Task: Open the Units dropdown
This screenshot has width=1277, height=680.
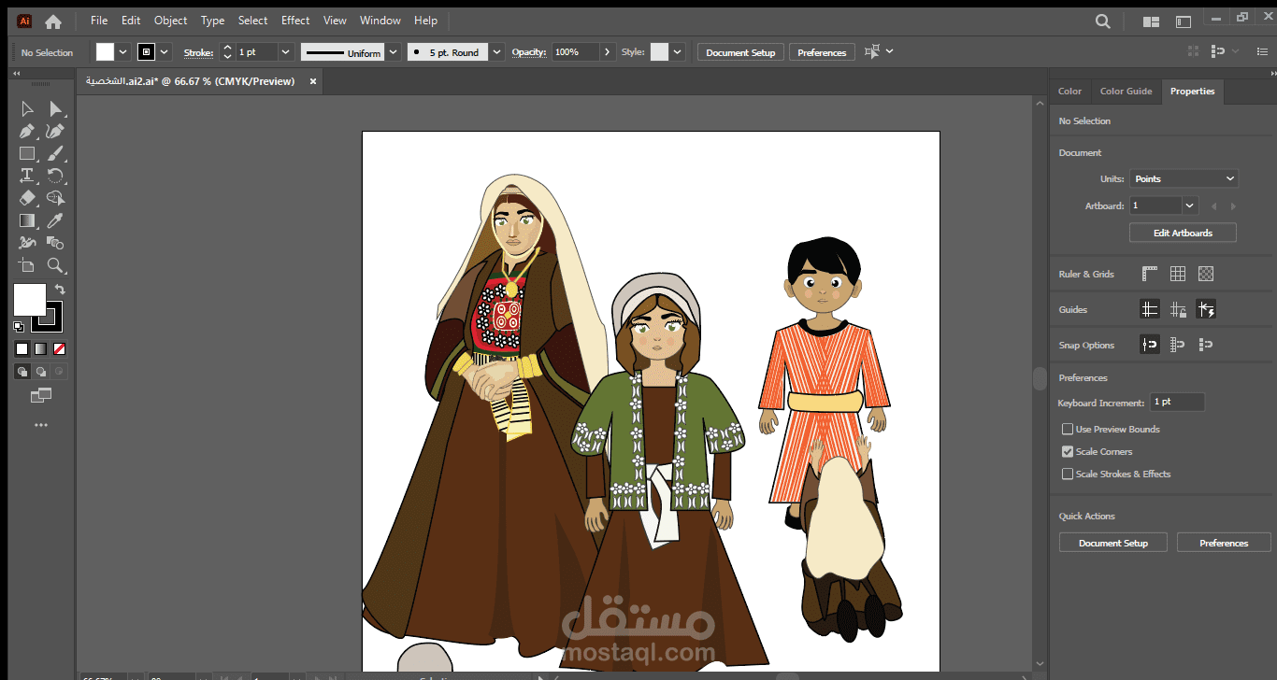Action: pos(1183,178)
